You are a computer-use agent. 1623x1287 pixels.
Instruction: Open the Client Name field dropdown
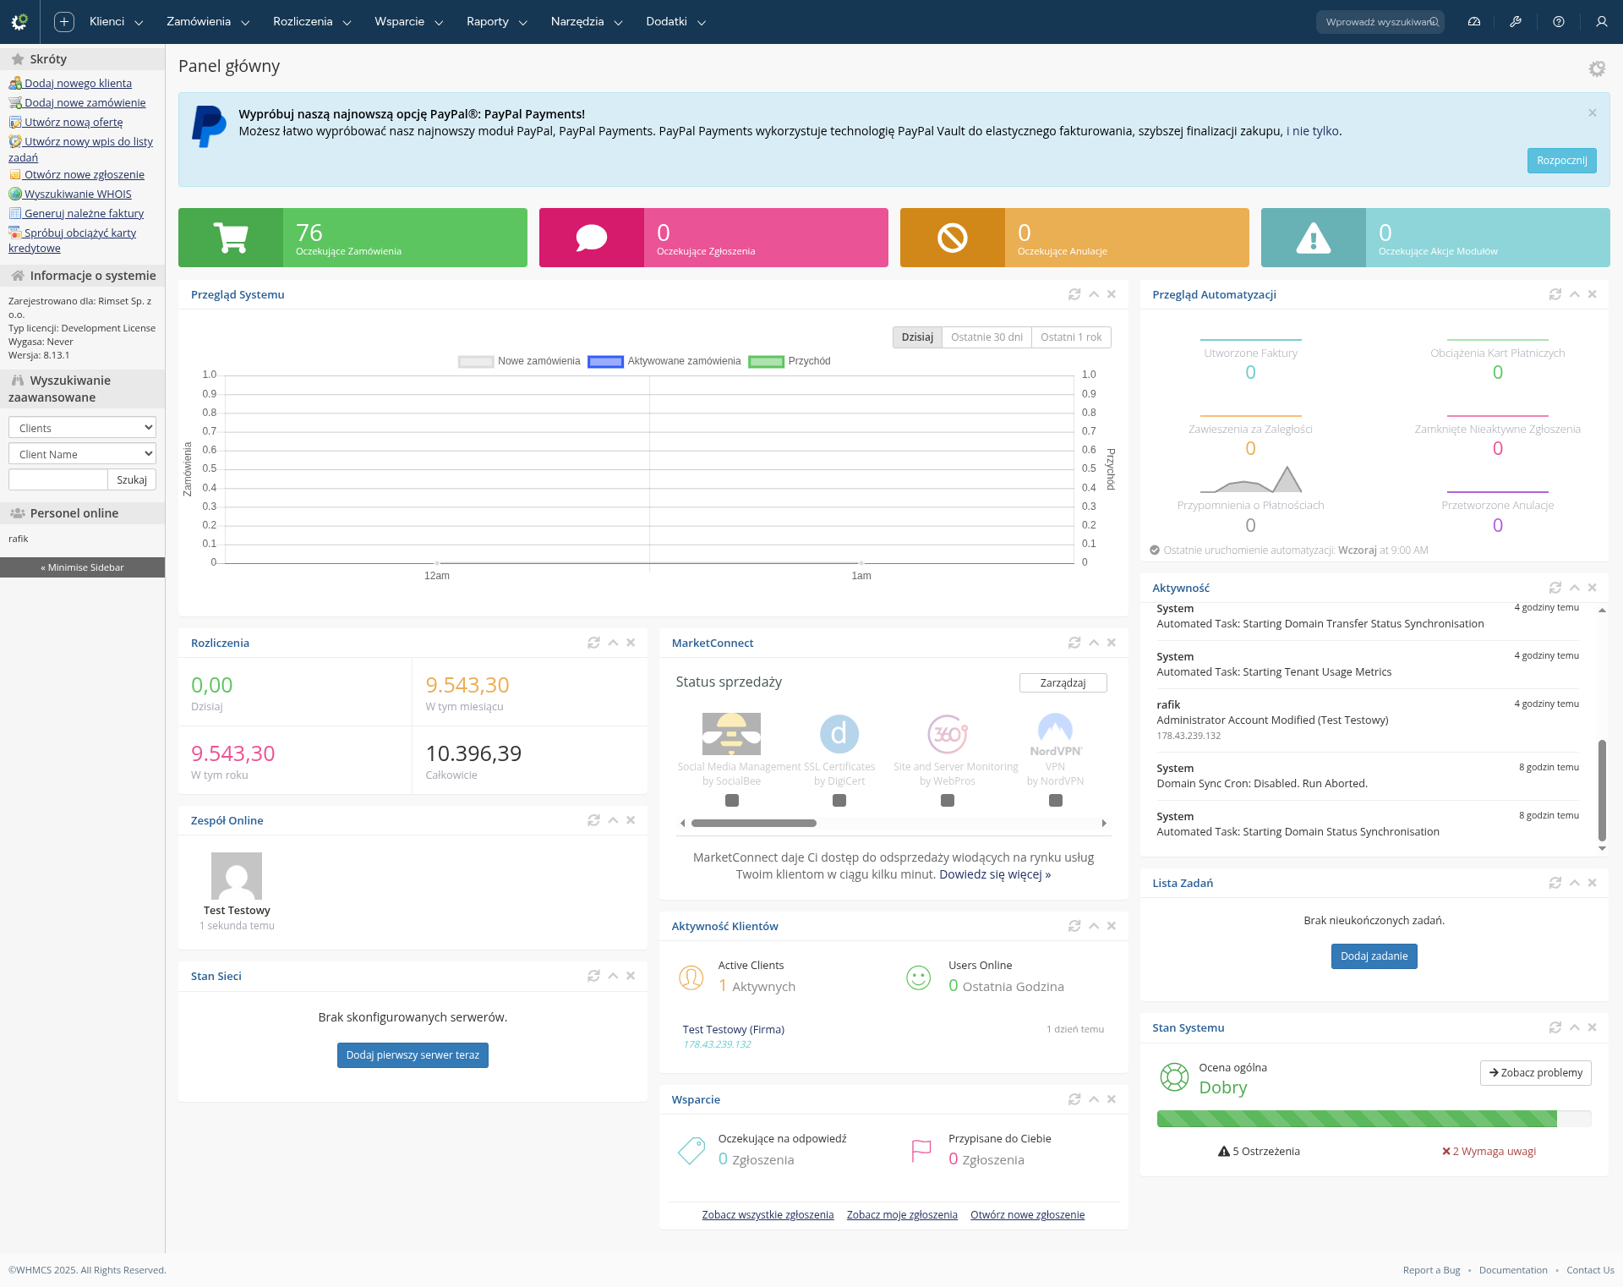click(x=82, y=454)
